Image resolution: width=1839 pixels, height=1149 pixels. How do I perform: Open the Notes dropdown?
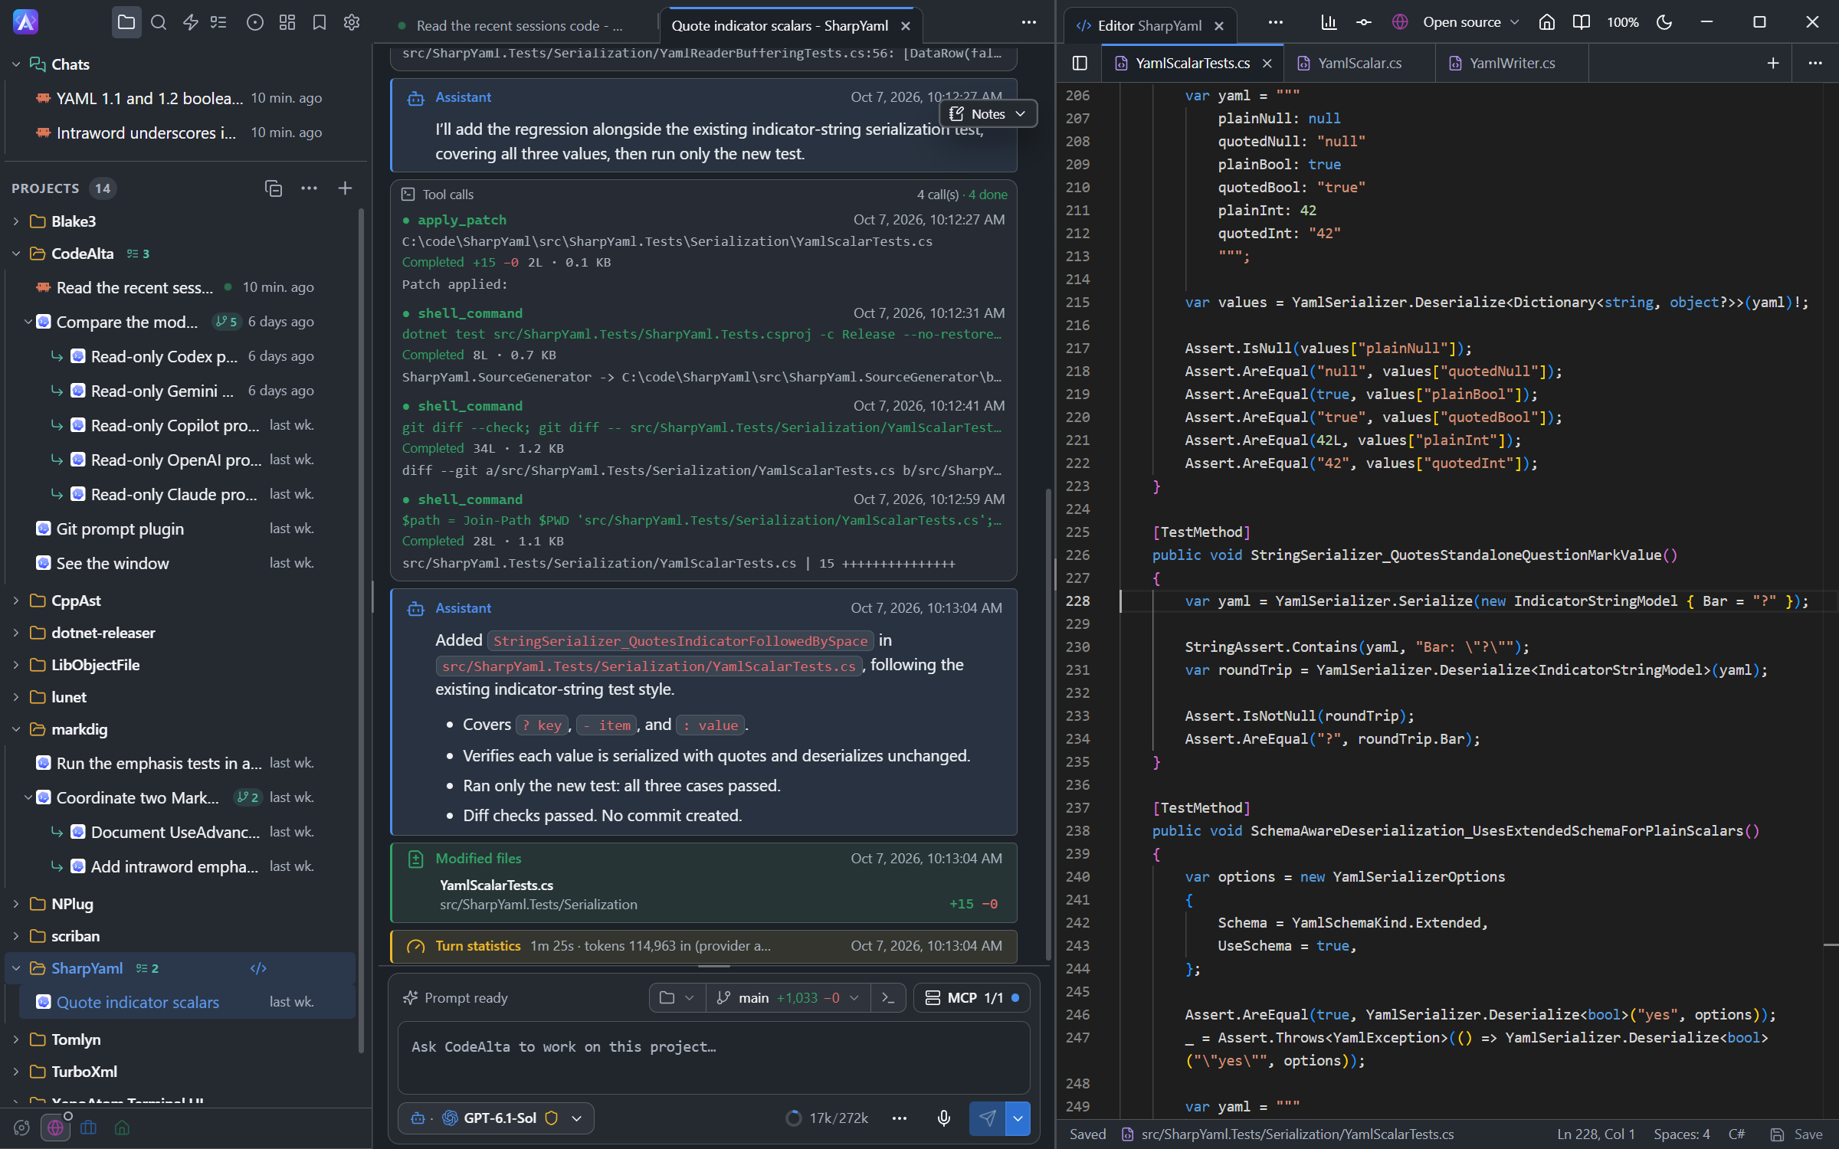click(988, 113)
